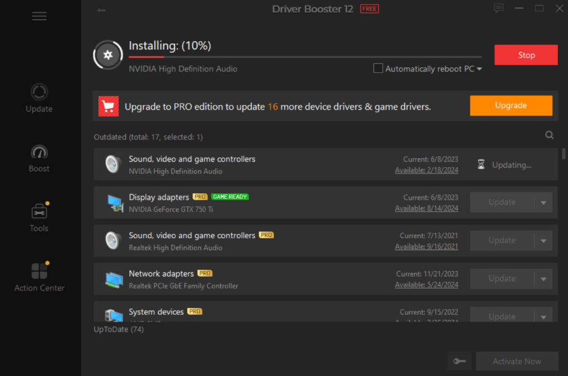Stop the driver installation
The height and width of the screenshot is (376, 568).
tap(525, 54)
